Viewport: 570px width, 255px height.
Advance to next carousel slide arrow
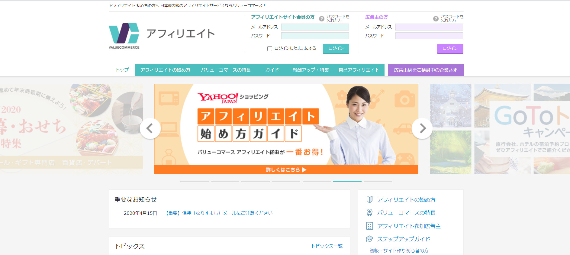coord(422,128)
